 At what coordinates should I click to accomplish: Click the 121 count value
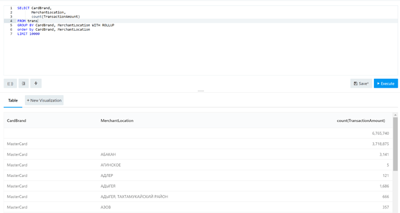click(386, 175)
